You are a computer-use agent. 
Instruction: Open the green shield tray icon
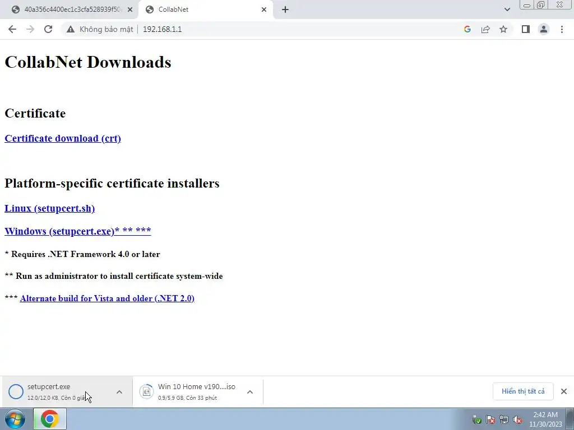[x=476, y=420]
